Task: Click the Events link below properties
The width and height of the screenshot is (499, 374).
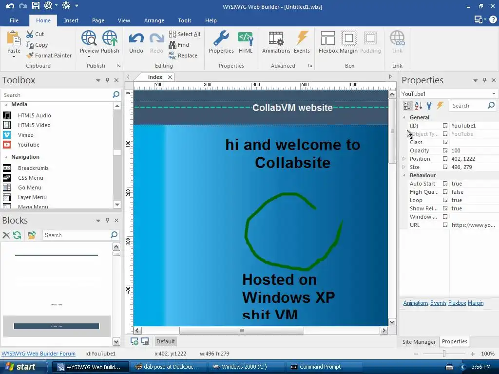Action: [438, 303]
